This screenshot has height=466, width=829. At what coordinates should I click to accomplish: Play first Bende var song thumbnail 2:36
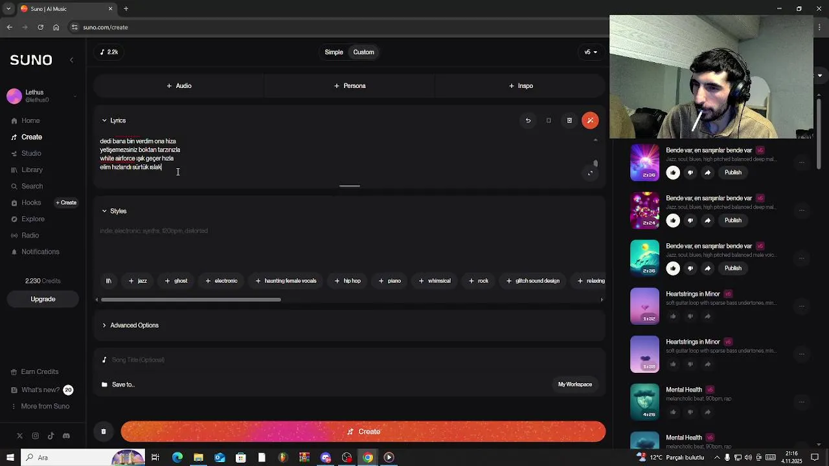[644, 162]
